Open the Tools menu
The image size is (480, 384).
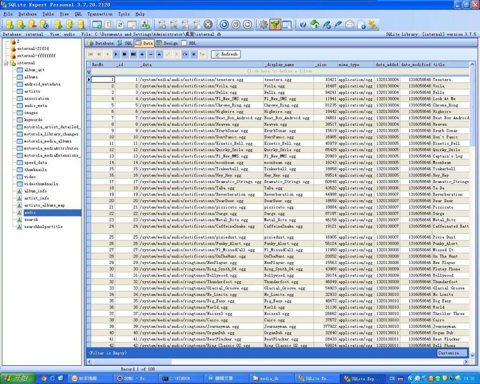(124, 14)
